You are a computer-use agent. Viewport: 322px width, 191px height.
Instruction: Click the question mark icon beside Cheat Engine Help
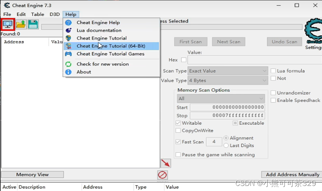coord(68,23)
